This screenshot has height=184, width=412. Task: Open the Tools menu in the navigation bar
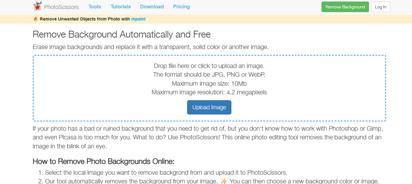pyautogui.click(x=94, y=7)
